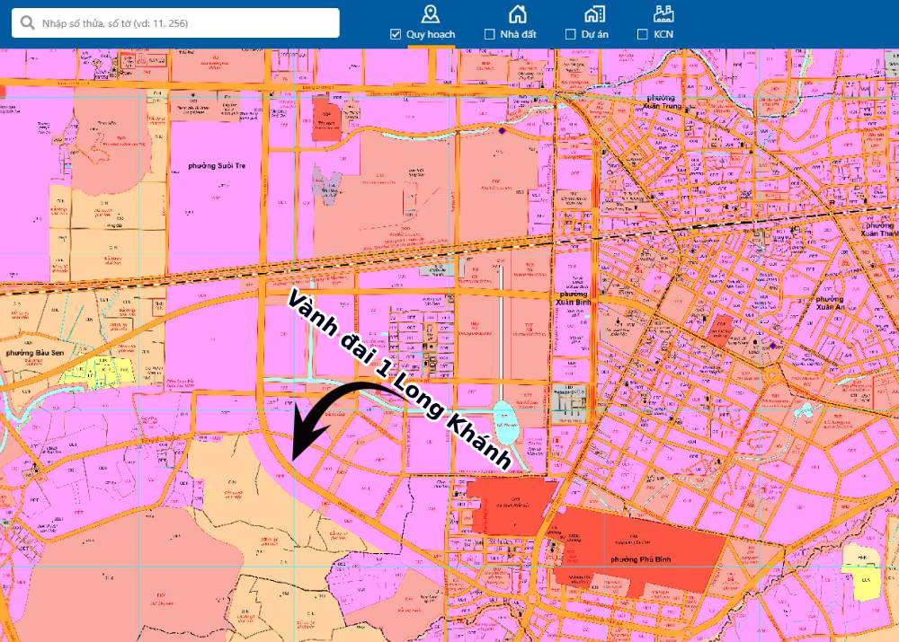The height and width of the screenshot is (642, 899).
Task: Click the magnifying glass search icon
Action: coord(27,23)
